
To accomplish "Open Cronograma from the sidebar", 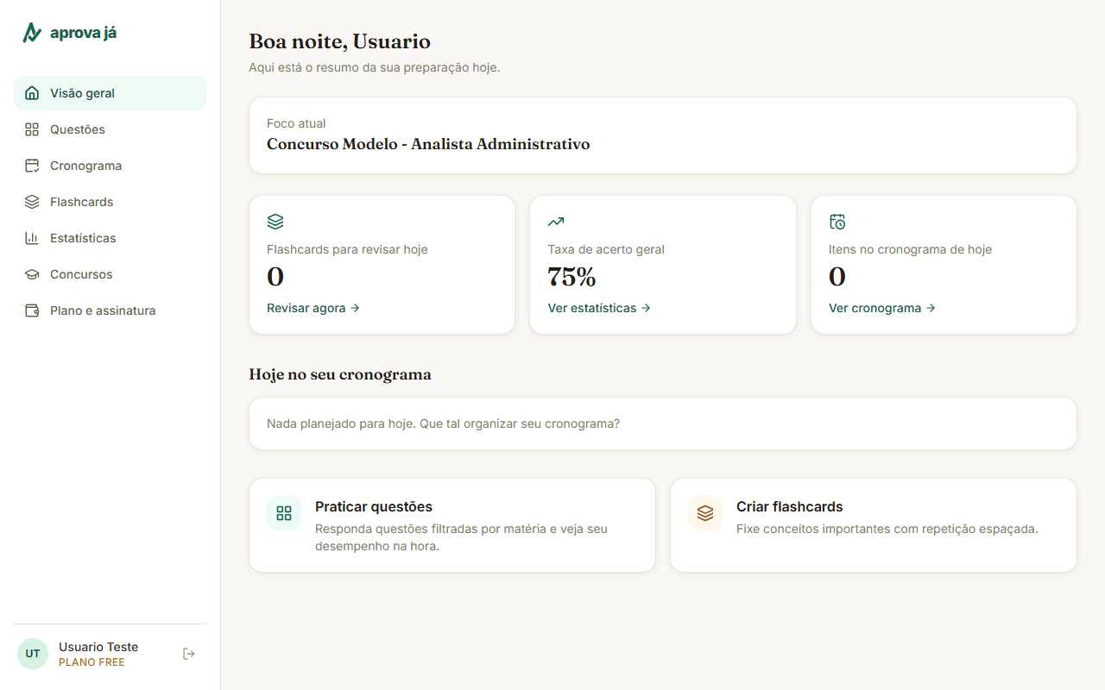I will 110,166.
